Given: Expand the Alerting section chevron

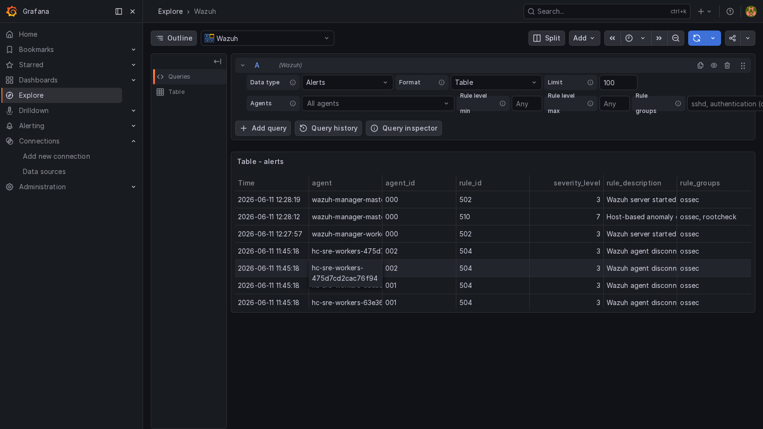Looking at the screenshot, I should pyautogui.click(x=134, y=126).
